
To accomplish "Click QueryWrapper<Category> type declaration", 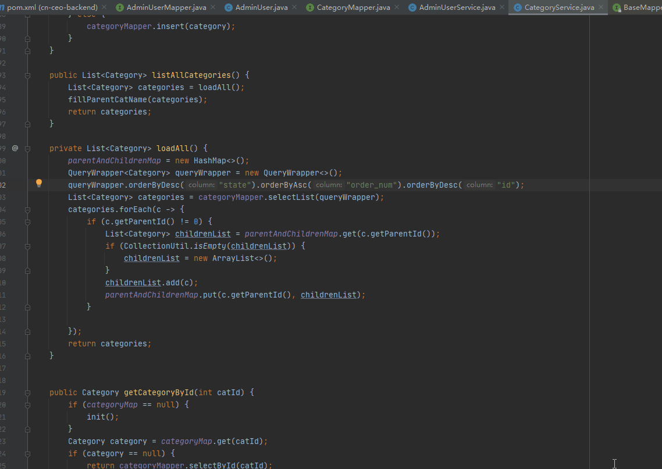I will pyautogui.click(x=119, y=173).
